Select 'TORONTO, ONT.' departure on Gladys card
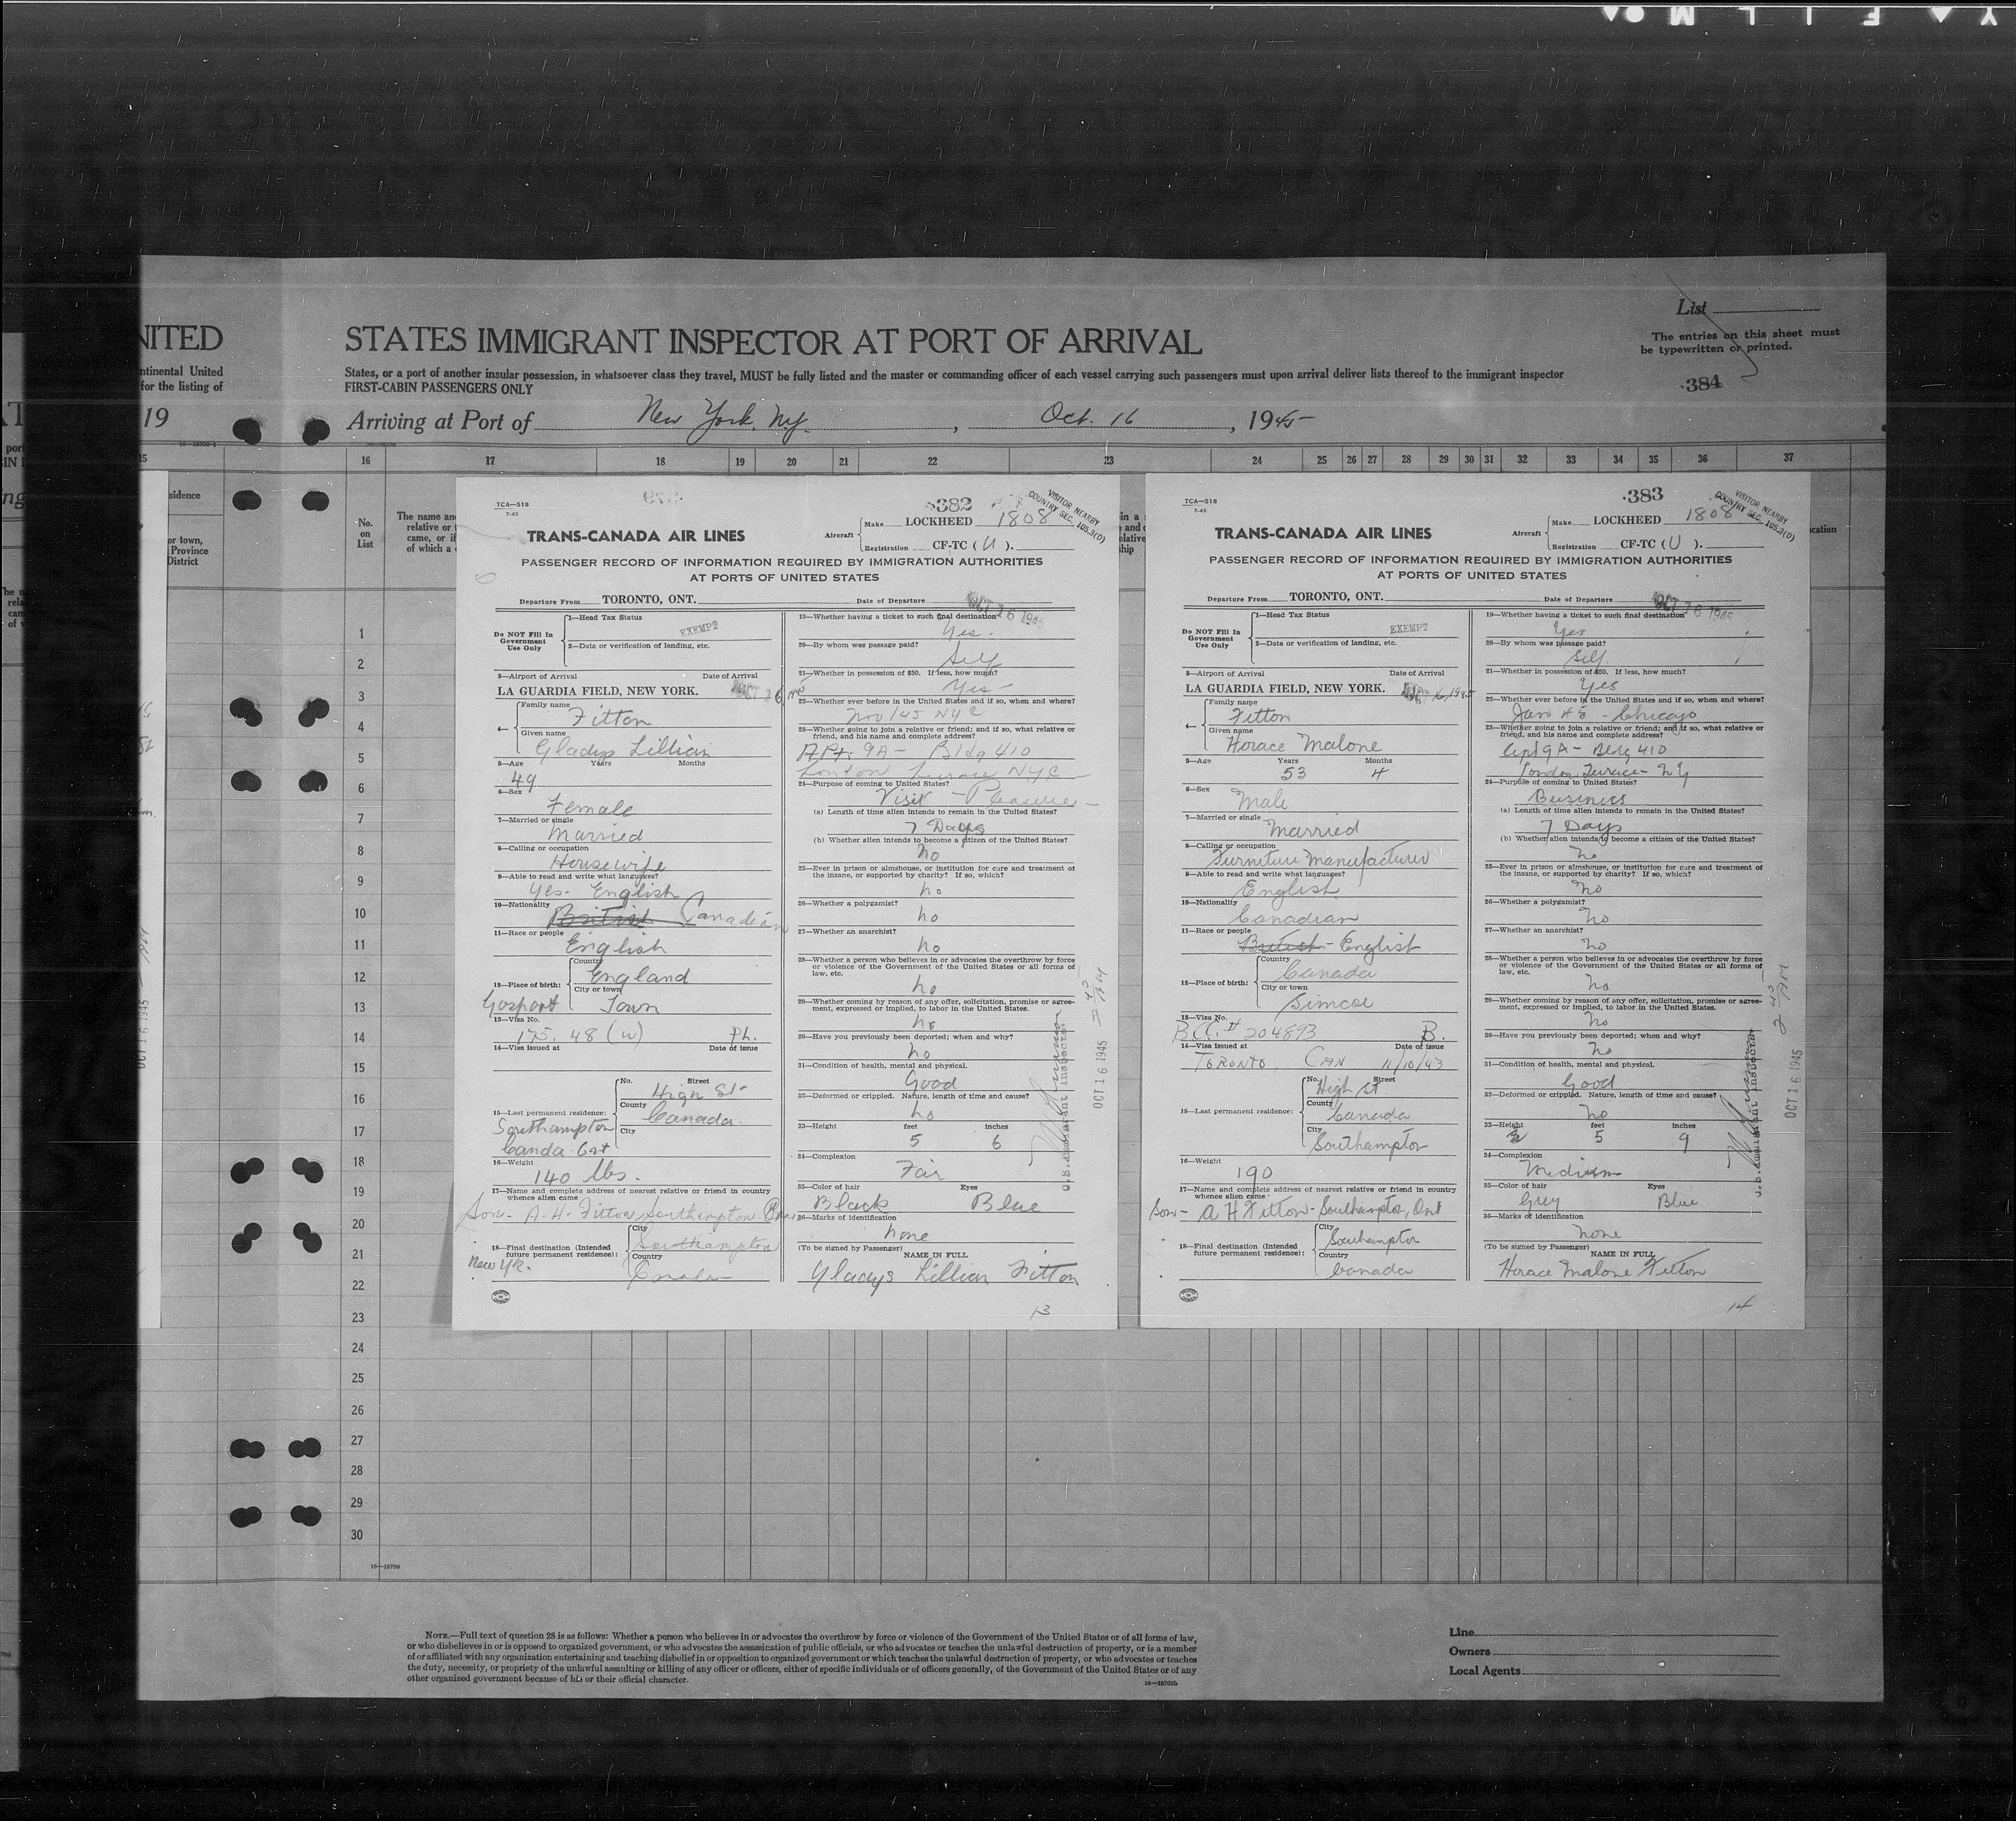Image resolution: width=2016 pixels, height=1821 pixels. 649,599
